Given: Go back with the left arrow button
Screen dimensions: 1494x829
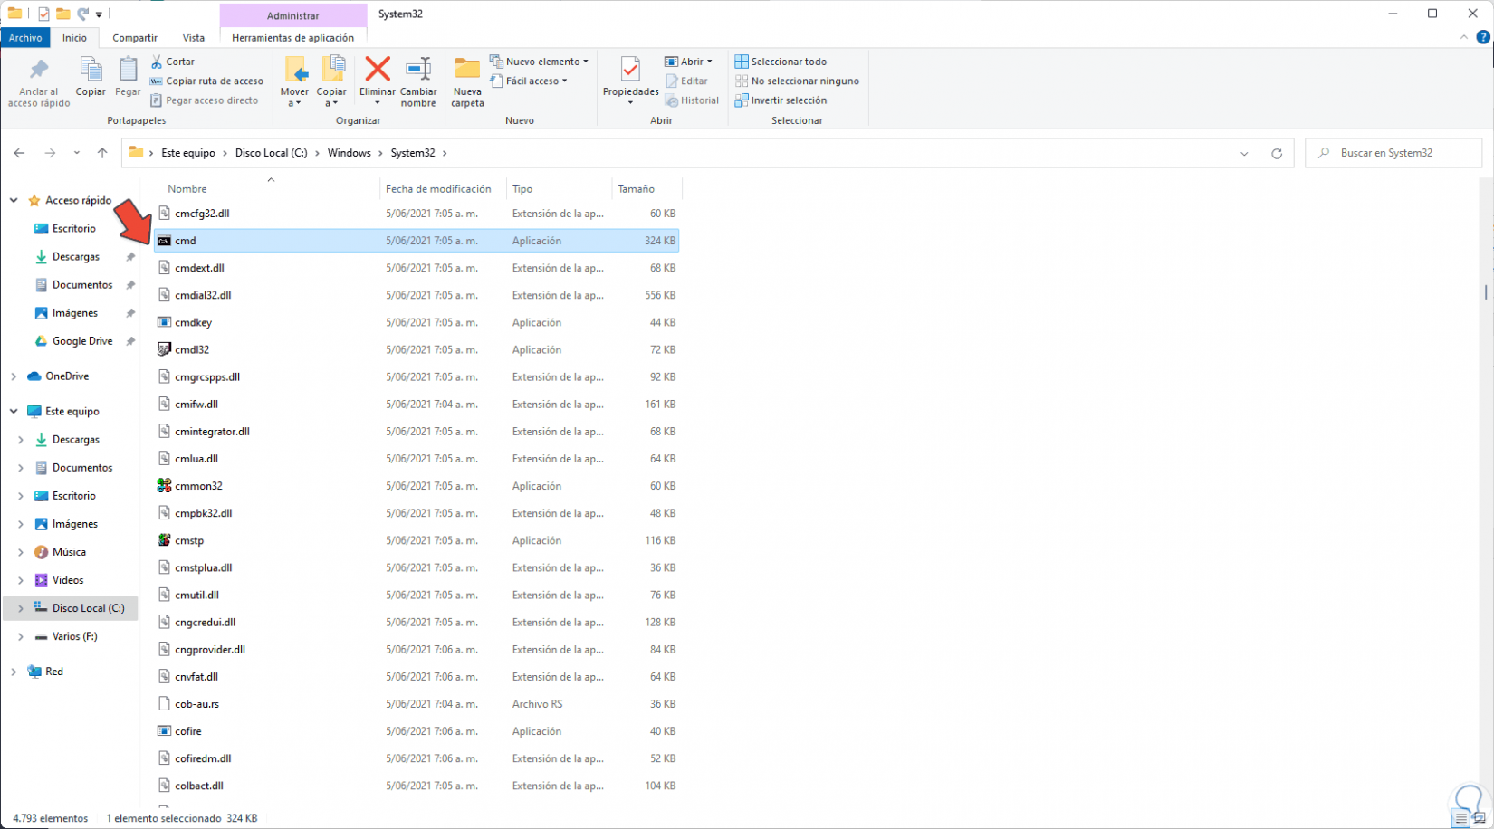Looking at the screenshot, I should pos(19,153).
